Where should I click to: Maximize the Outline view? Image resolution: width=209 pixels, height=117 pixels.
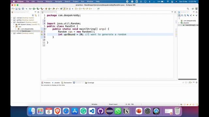click(x=197, y=12)
